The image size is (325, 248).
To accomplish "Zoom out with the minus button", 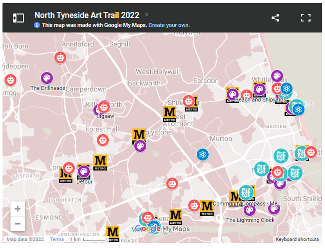I will [17, 223].
